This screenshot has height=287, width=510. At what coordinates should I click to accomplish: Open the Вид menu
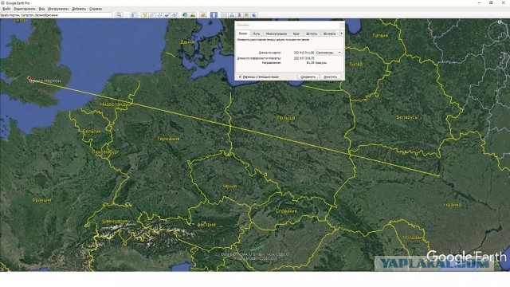click(41, 9)
